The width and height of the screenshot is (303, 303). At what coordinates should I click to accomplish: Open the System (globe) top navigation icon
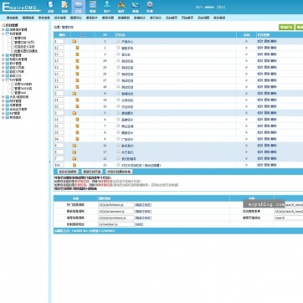[x=50, y=7]
